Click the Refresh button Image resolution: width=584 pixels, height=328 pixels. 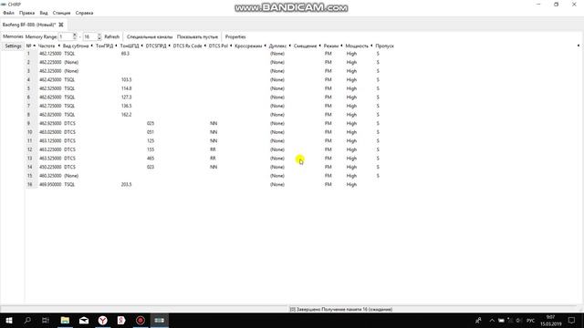click(111, 36)
